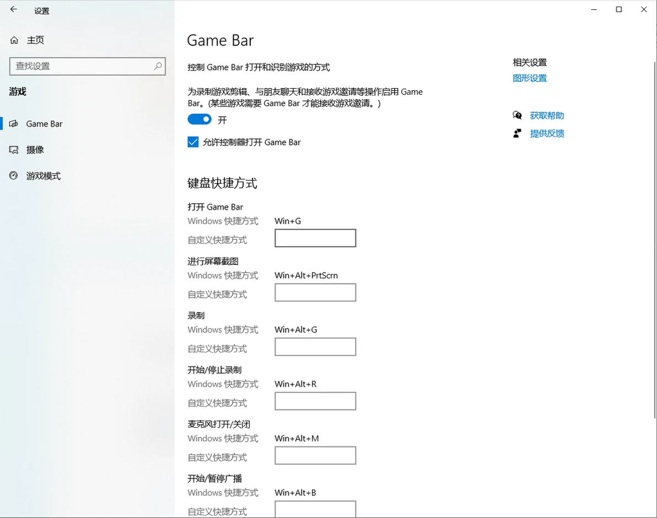This screenshot has width=657, height=518.
Task: Click the vertical scrollbar on the right
Action: (x=654, y=239)
